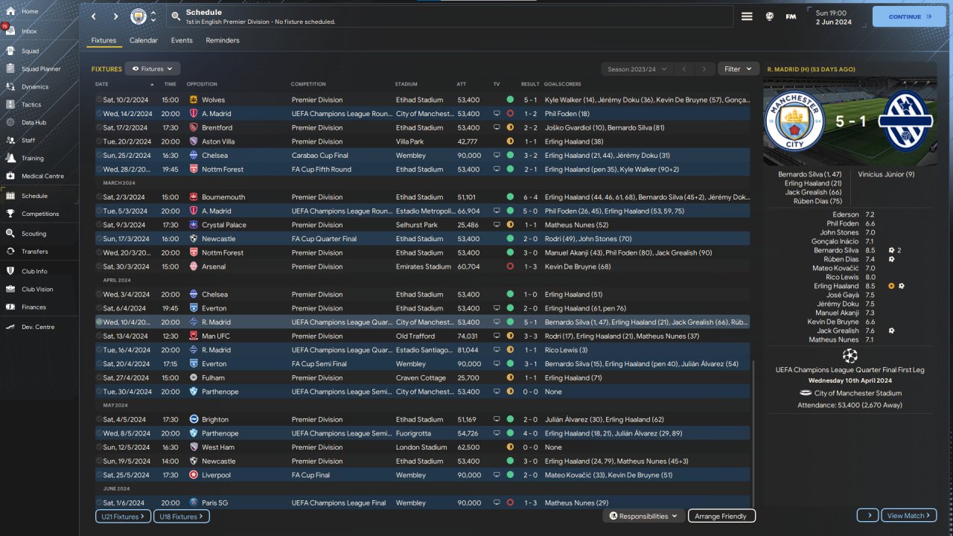Viewport: 953px width, 536px height.
Task: Click the Continue button
Action: pos(909,16)
